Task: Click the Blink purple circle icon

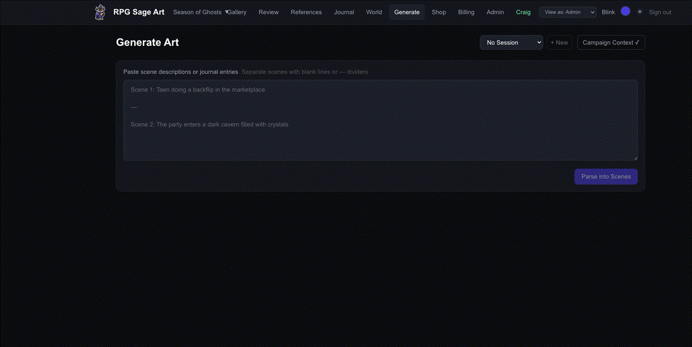Action: point(625,12)
